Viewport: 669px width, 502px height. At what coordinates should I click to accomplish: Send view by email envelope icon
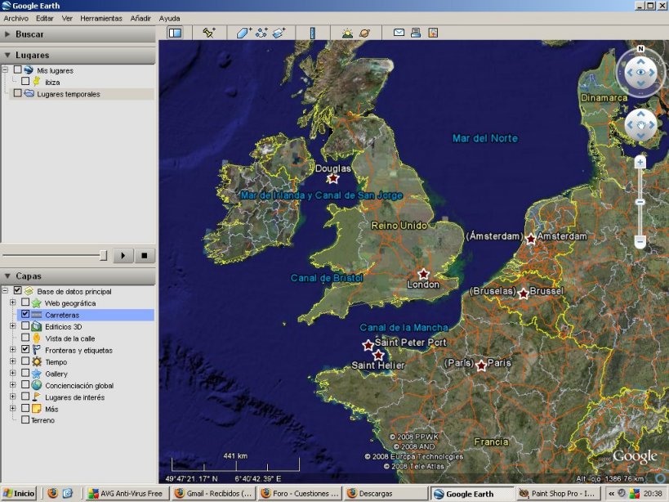tap(399, 33)
